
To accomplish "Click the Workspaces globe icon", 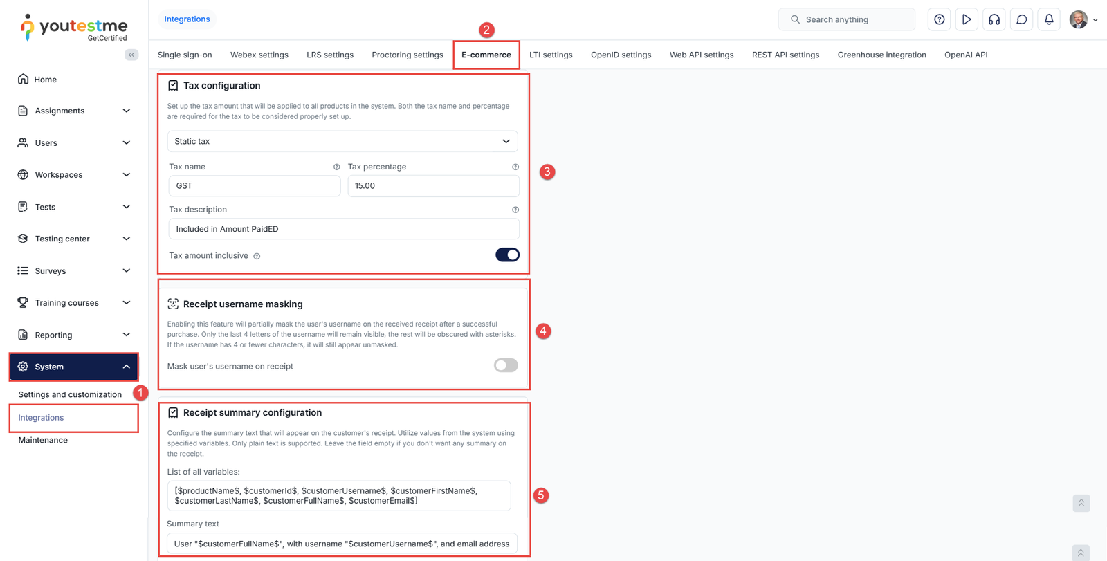I will click(x=23, y=174).
